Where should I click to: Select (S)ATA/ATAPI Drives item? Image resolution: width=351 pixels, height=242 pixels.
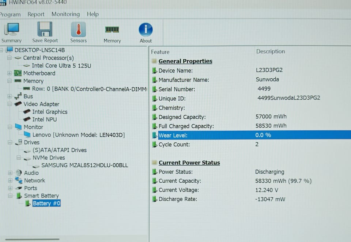pos(60,150)
